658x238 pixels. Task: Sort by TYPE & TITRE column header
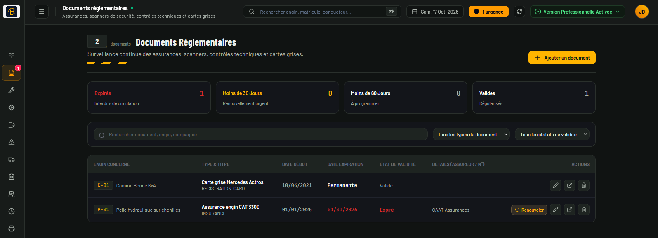(215, 164)
